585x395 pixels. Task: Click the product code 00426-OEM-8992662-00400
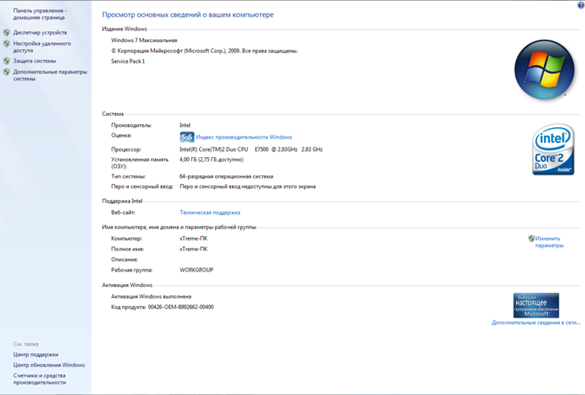(x=181, y=307)
